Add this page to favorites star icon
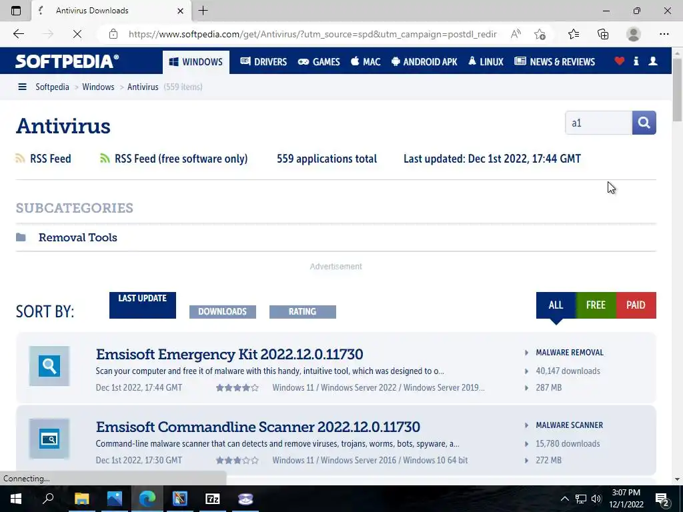Viewport: 683px width, 512px height. 540,34
